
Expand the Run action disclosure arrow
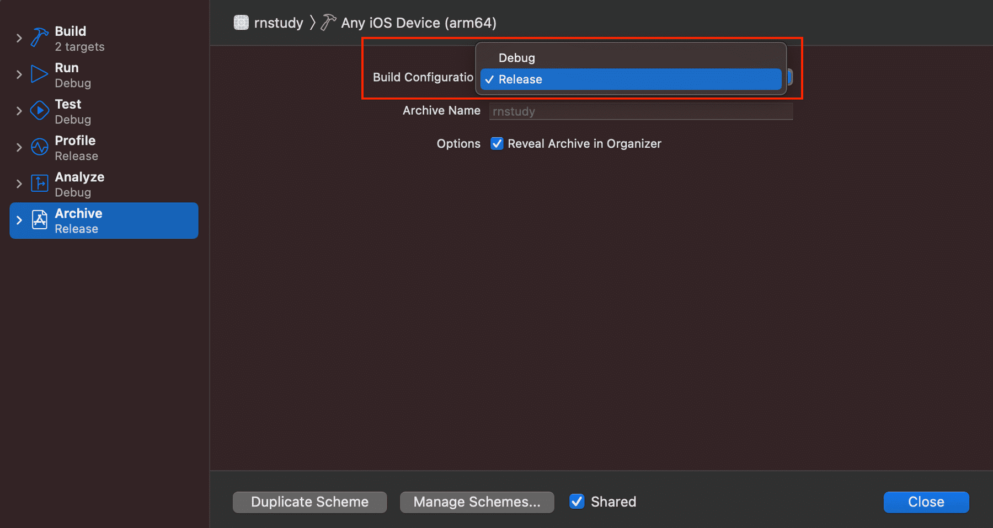(x=19, y=74)
